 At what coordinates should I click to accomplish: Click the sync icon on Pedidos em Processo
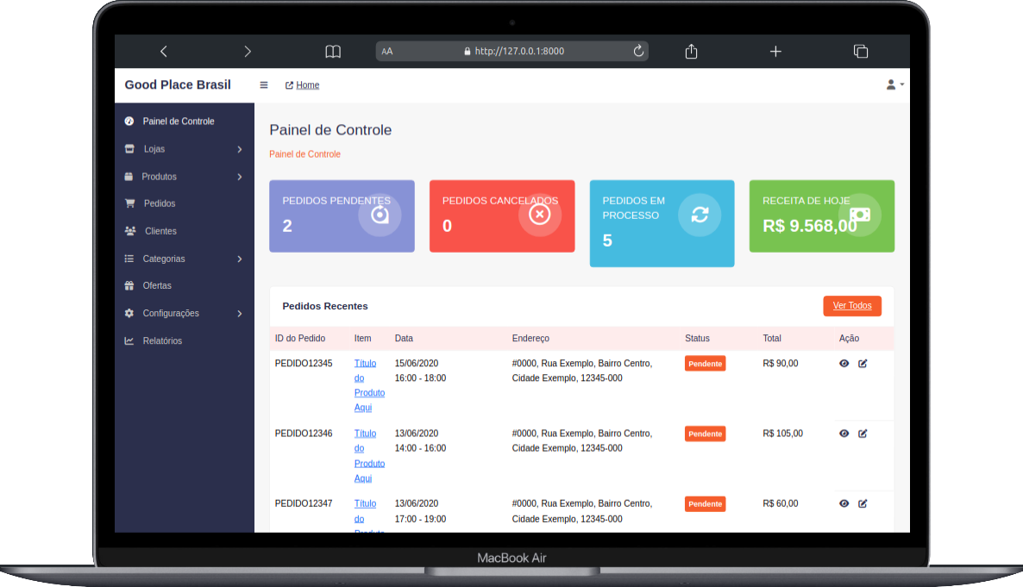click(700, 215)
